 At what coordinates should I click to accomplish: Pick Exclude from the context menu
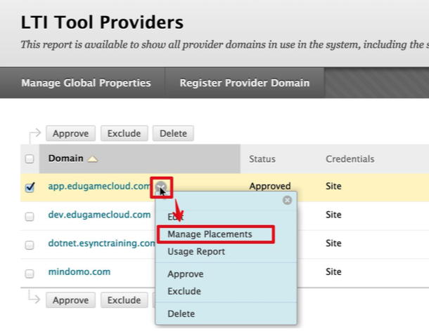coord(184,291)
